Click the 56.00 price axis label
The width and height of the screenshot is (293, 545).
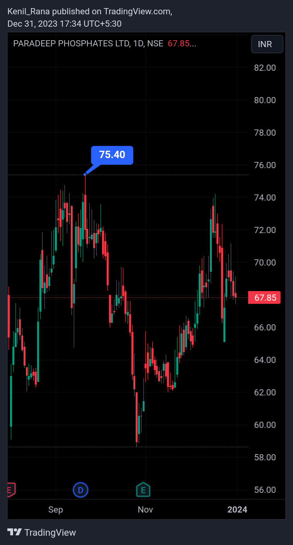(x=265, y=490)
